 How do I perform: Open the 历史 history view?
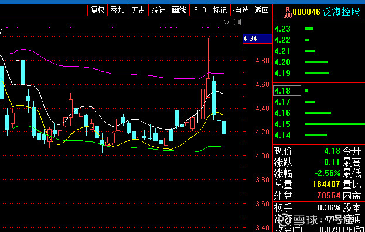click(138, 10)
